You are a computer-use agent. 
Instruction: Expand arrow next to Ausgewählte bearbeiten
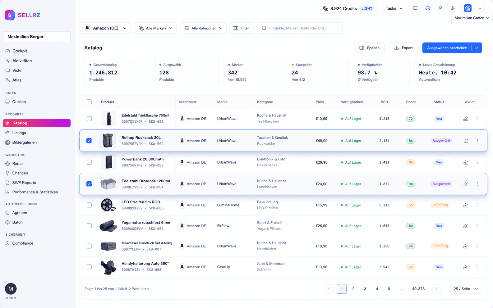477,48
